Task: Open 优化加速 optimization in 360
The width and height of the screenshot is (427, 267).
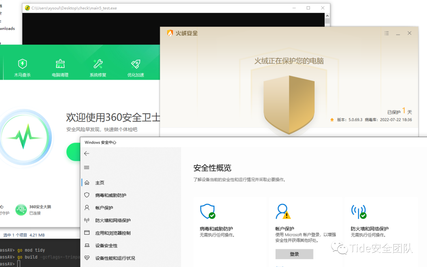Action: coord(136,68)
